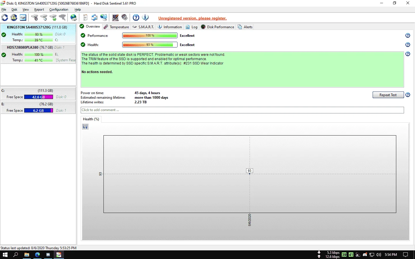
Task: Click the refresh-with-warning-triangle toolbar icon
Action: click(x=14, y=18)
